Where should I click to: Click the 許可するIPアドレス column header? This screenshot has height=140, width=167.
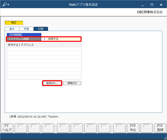[44, 45]
